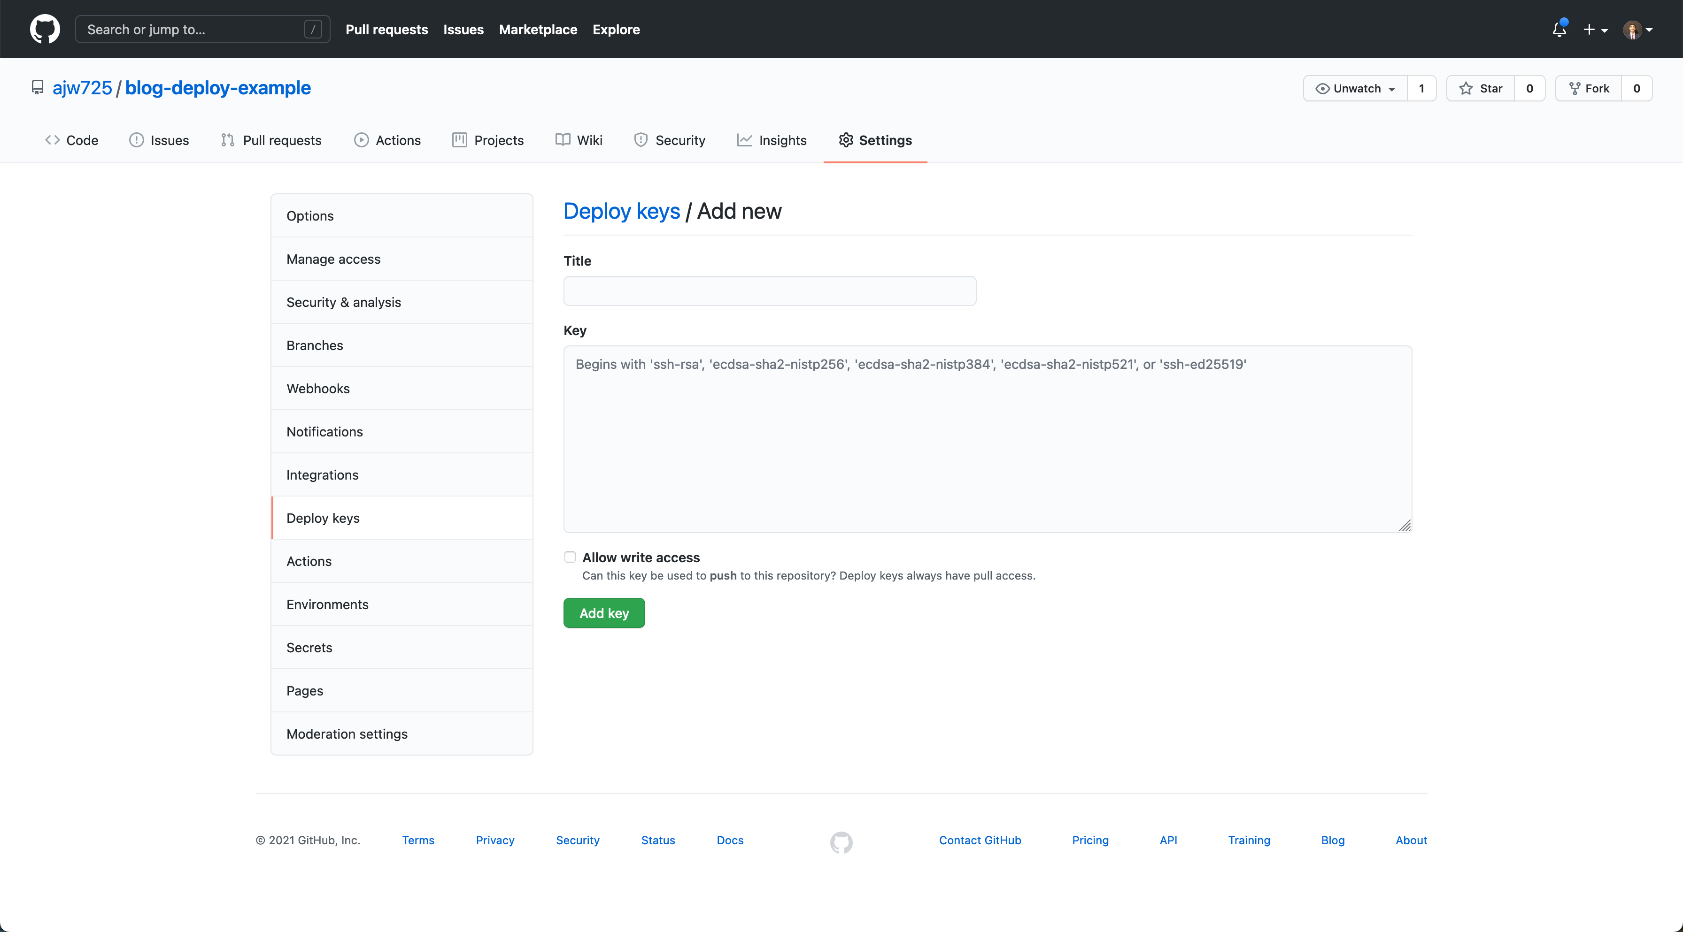The height and width of the screenshot is (932, 1683).
Task: Click the Security shield icon
Action: [x=641, y=140]
